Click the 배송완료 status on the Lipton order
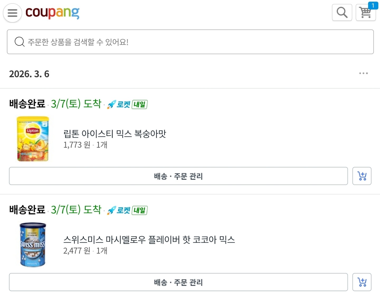The image size is (380, 298). pos(27,104)
